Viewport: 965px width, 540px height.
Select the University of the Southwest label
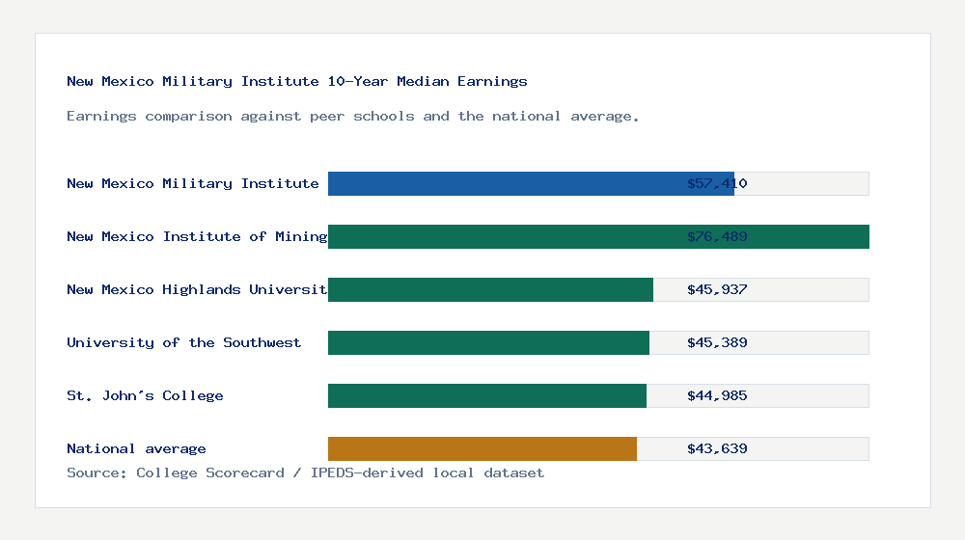[x=183, y=342]
